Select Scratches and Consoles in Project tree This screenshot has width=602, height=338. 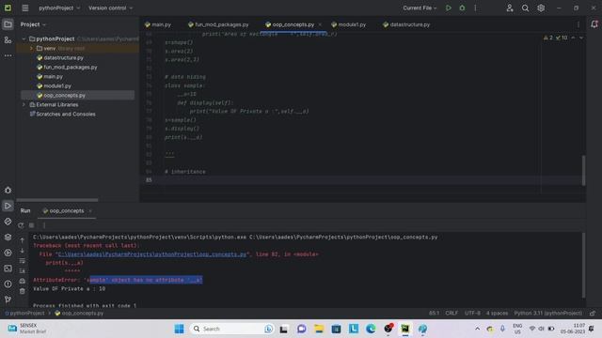(66, 114)
